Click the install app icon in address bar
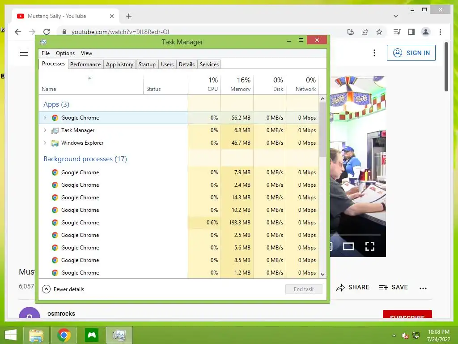This screenshot has height=344, width=458. tap(351, 32)
